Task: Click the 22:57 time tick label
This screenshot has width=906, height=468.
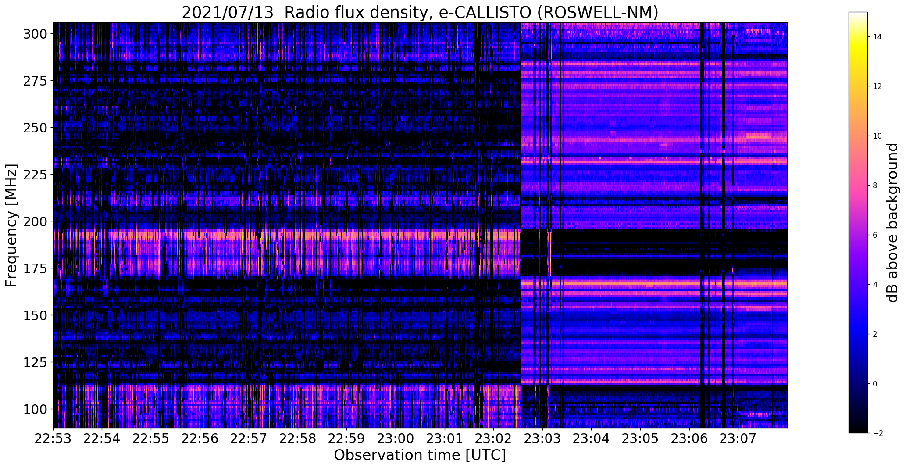Action: [249, 439]
